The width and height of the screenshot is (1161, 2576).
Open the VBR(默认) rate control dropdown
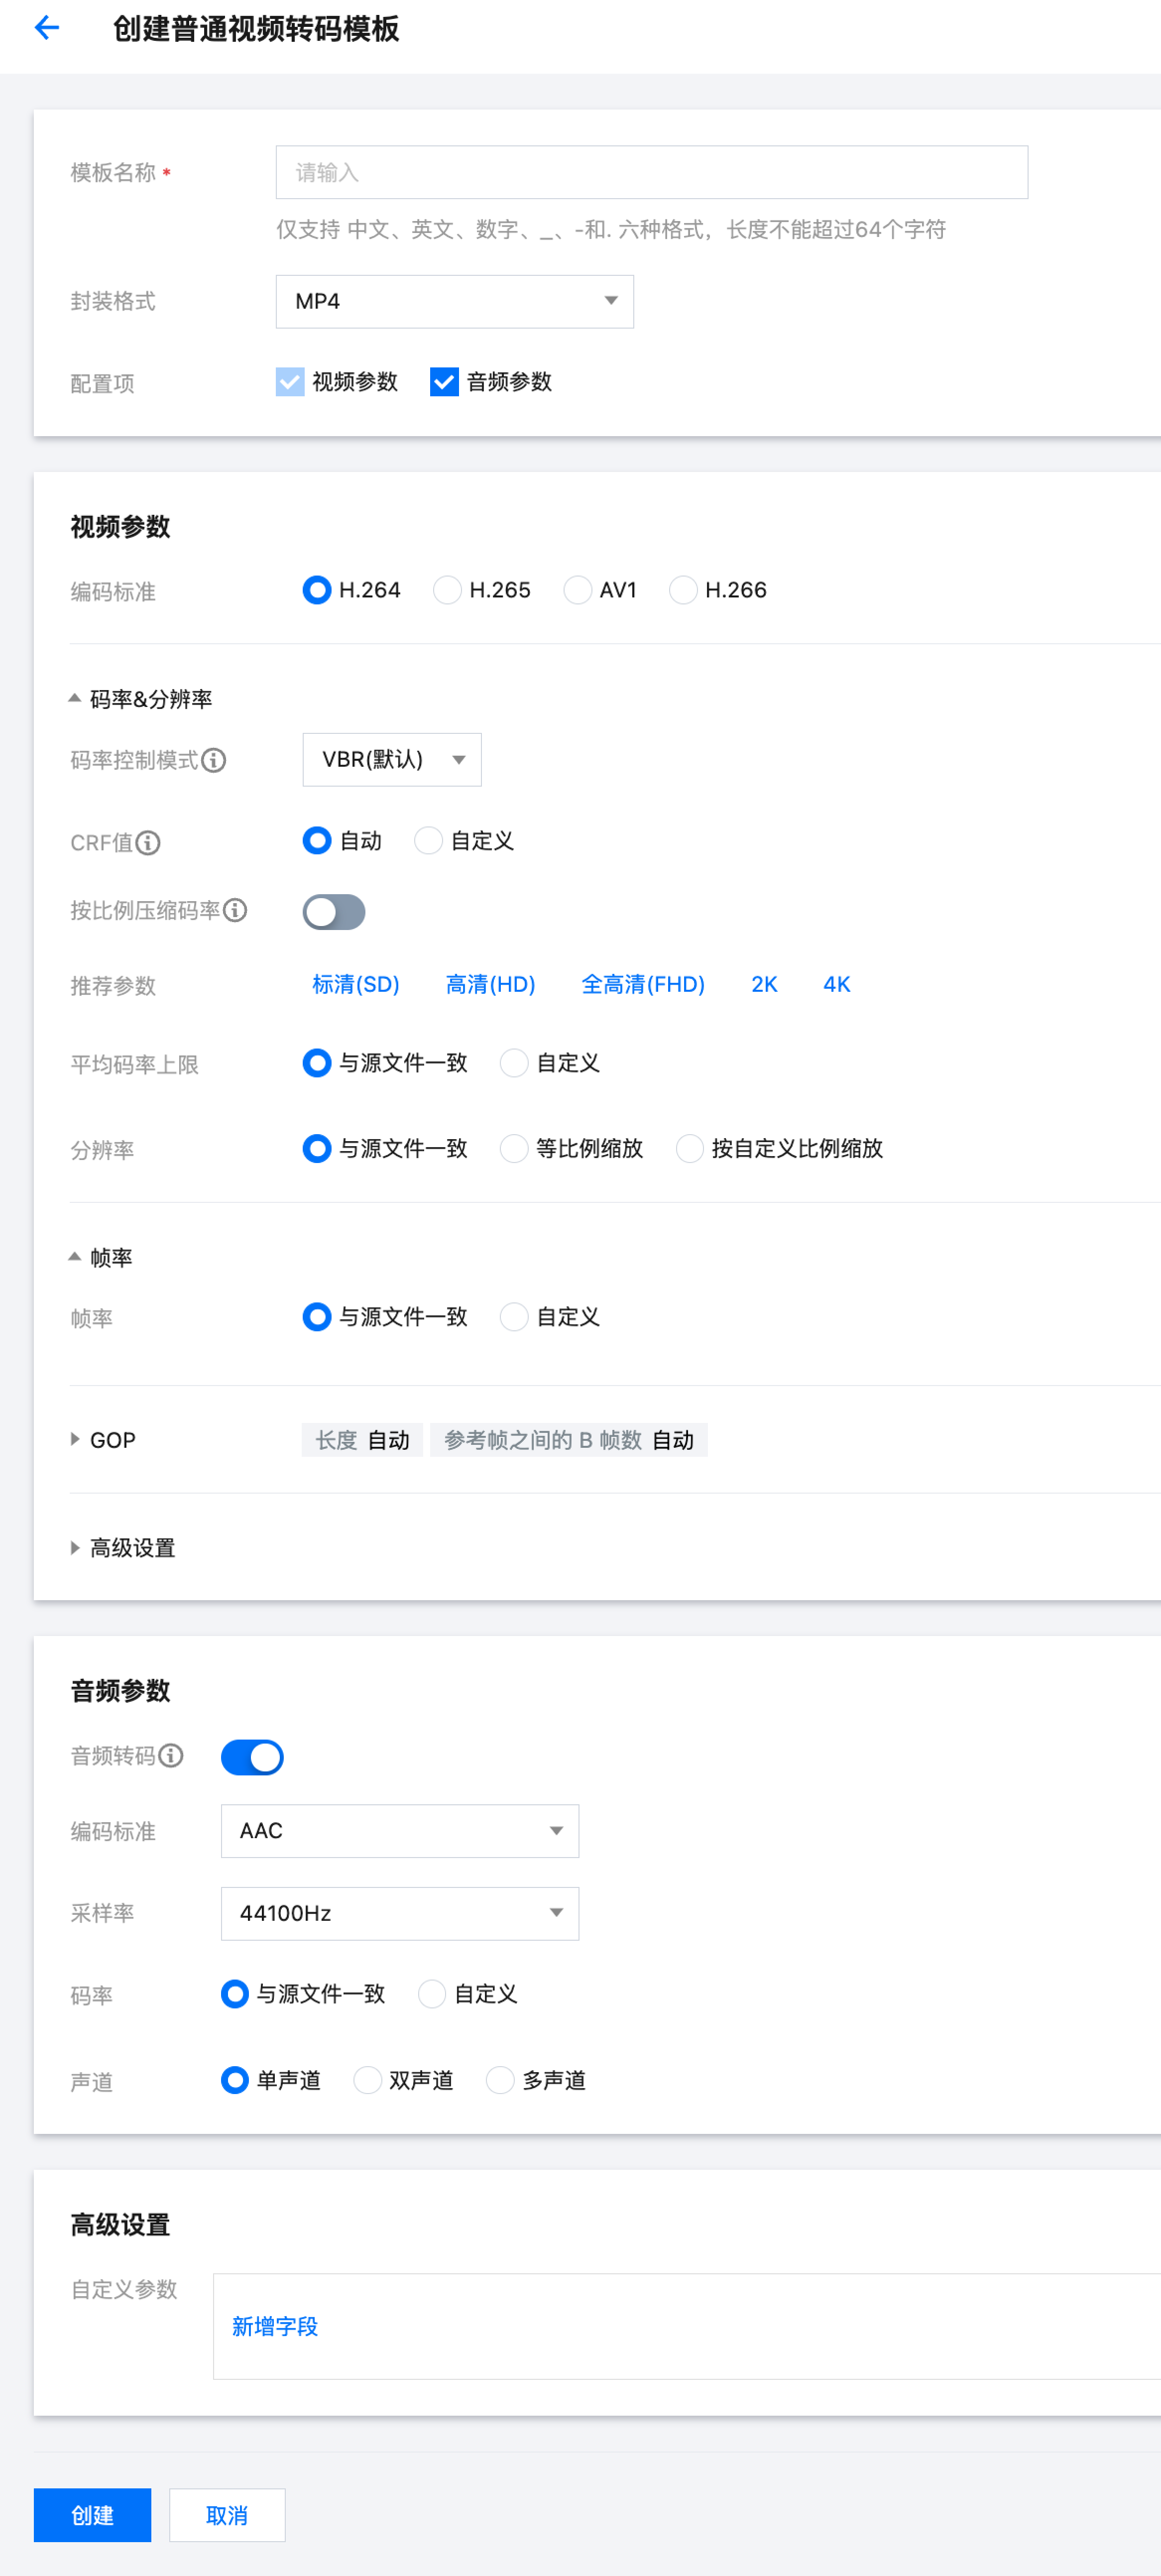pyautogui.click(x=391, y=760)
